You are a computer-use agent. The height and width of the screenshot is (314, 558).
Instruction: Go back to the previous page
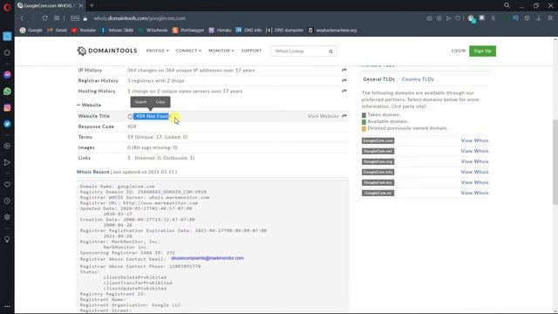[x=22, y=18]
